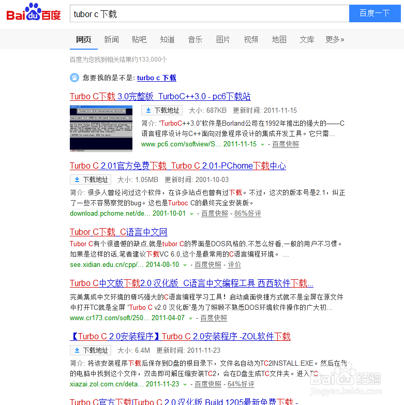Open the 视频 tab
The height and width of the screenshot is (405, 404).
pyautogui.click(x=251, y=39)
